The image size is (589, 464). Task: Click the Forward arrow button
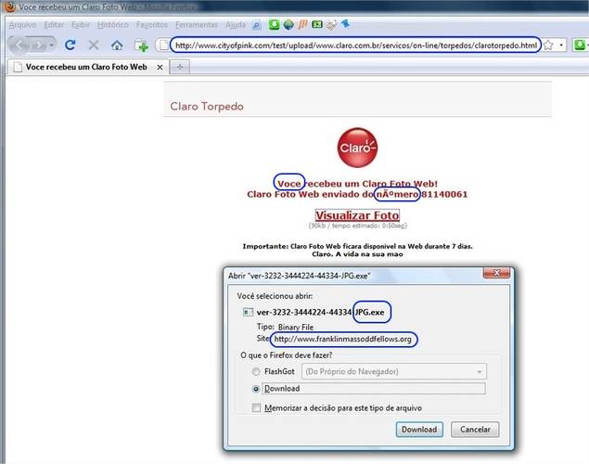pos(37,45)
